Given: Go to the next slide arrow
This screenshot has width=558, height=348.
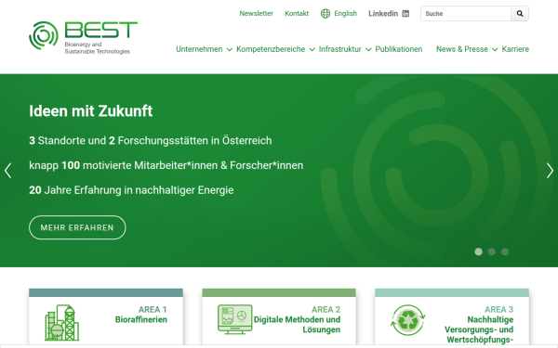Looking at the screenshot, I should [550, 171].
